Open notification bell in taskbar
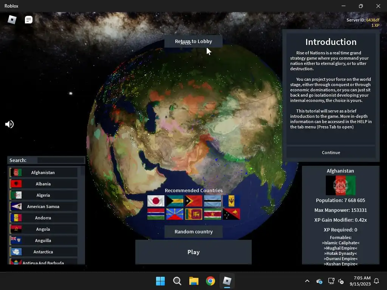The height and width of the screenshot is (290, 387). [377, 281]
